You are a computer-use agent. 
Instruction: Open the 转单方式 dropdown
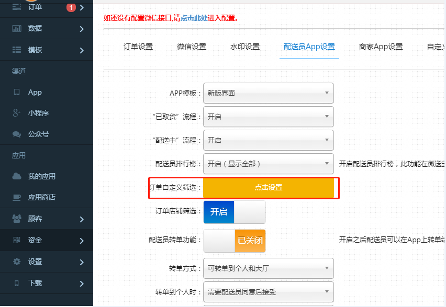268,268
